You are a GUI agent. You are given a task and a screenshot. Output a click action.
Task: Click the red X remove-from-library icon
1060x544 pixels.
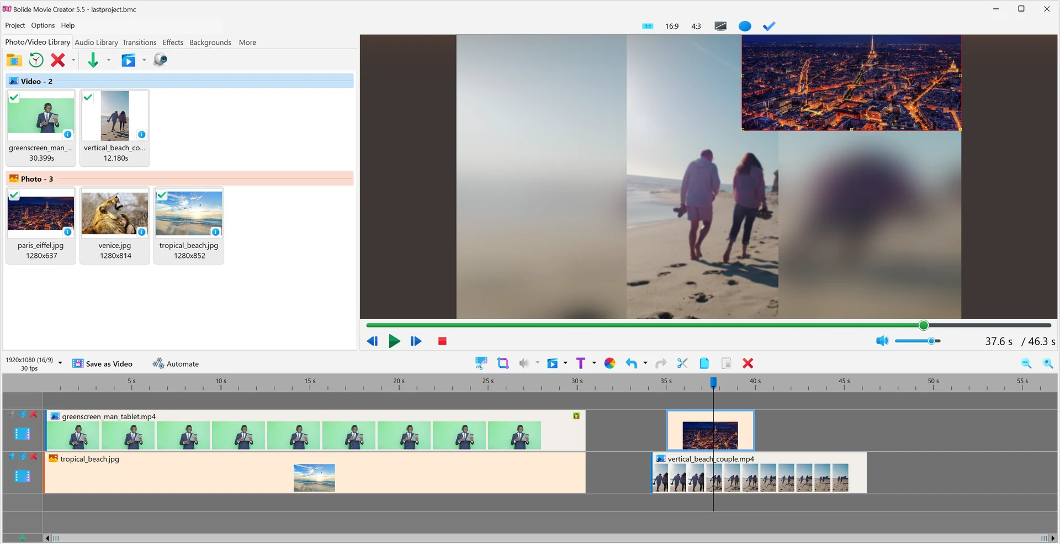pyautogui.click(x=57, y=60)
